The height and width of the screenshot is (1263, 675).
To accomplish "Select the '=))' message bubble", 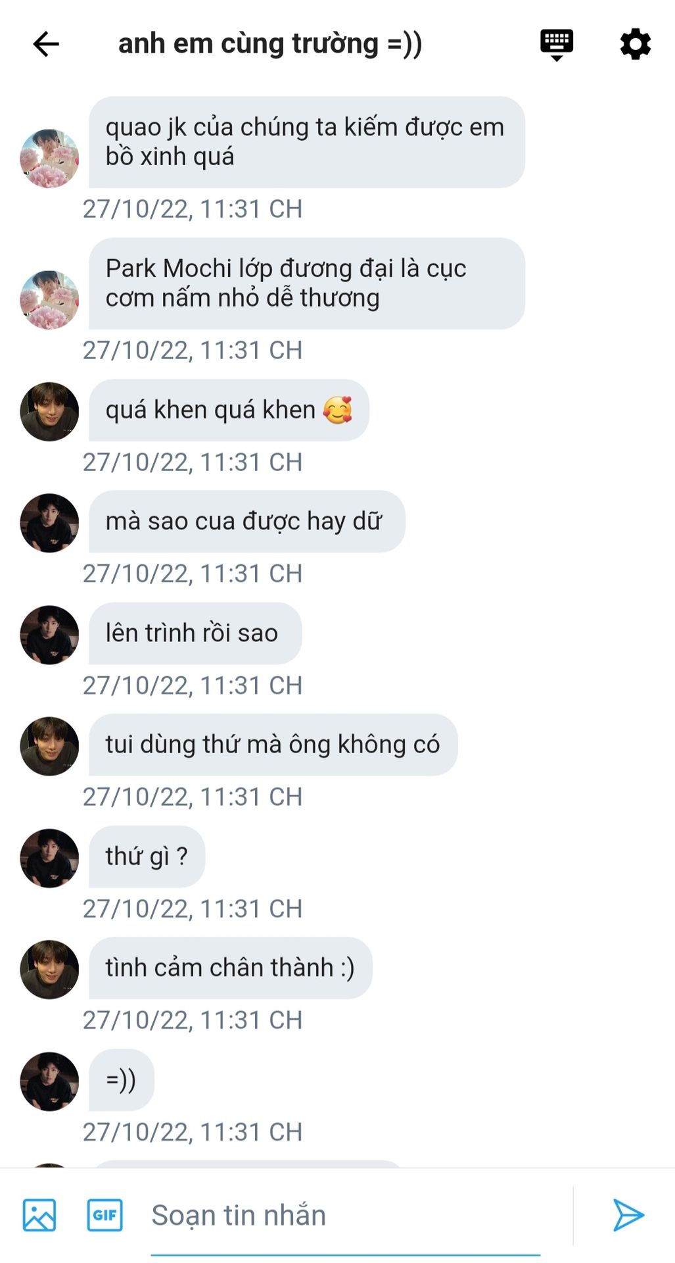I will click(121, 1079).
